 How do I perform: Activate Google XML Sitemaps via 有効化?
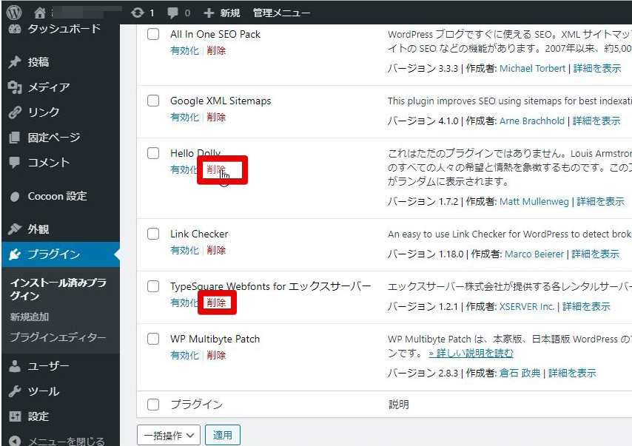184,117
